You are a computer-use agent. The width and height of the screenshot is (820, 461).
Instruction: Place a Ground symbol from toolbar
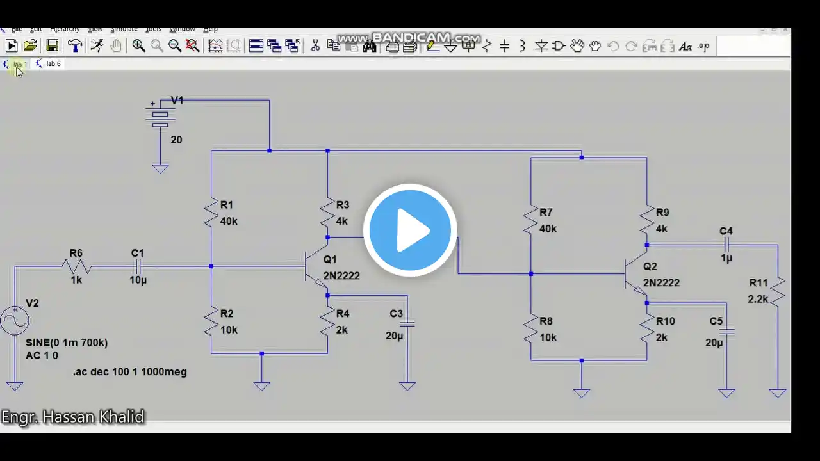450,46
